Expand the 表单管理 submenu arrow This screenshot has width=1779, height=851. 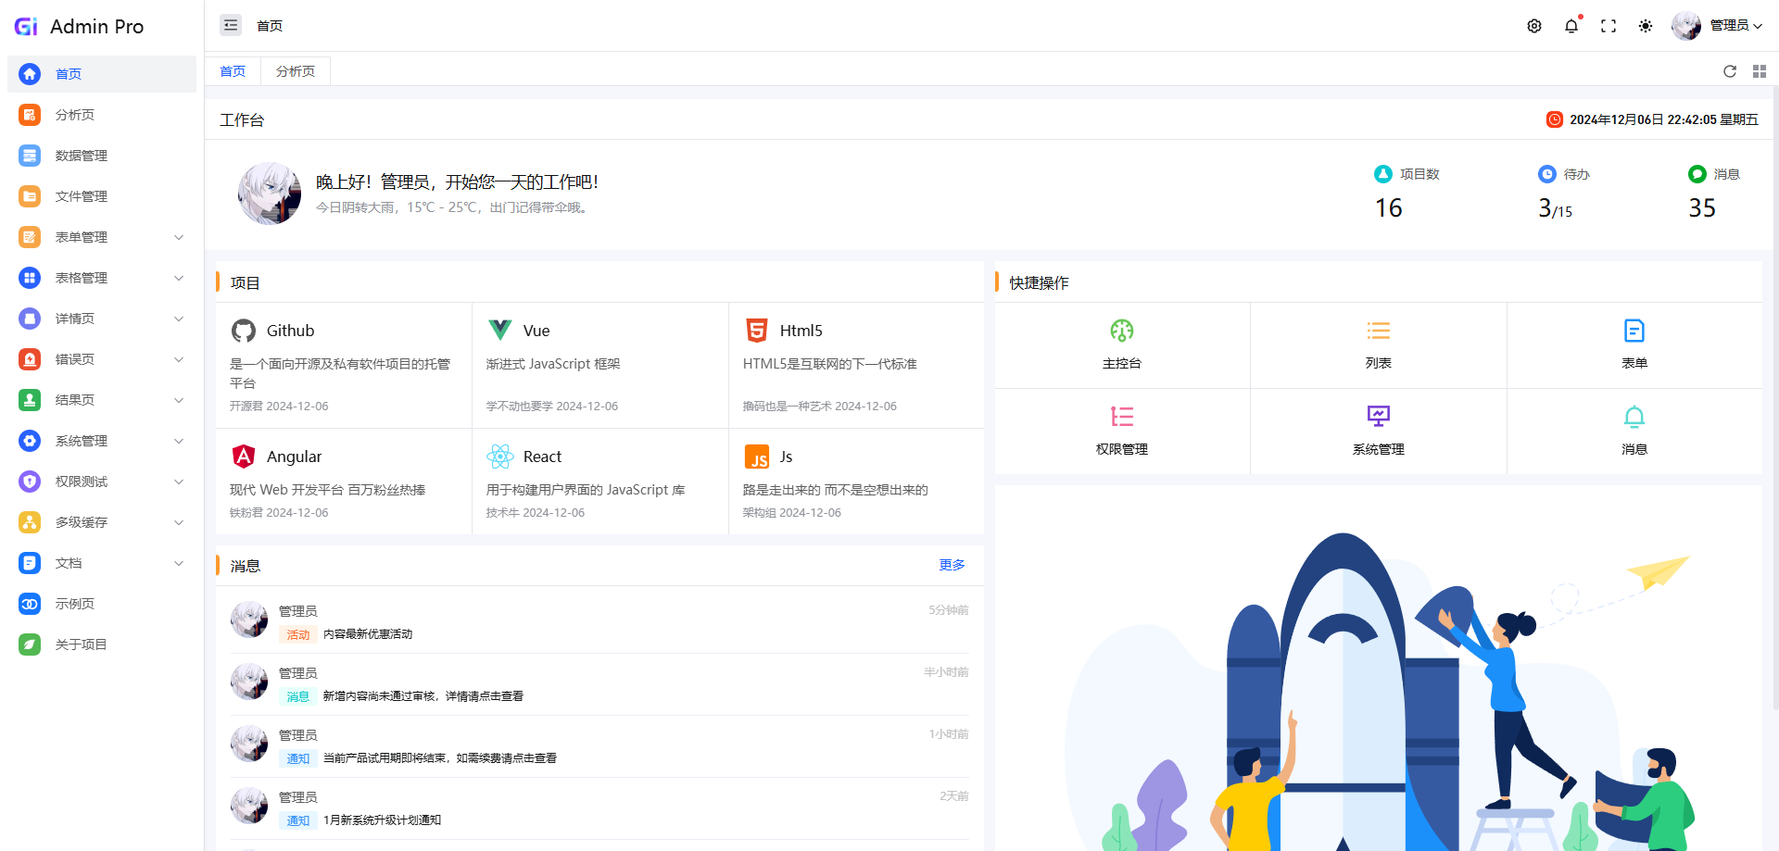click(x=179, y=237)
